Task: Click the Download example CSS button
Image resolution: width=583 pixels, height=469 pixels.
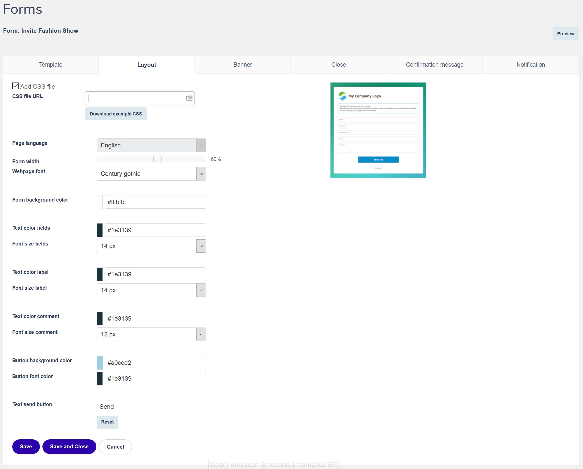Action: pos(116,114)
